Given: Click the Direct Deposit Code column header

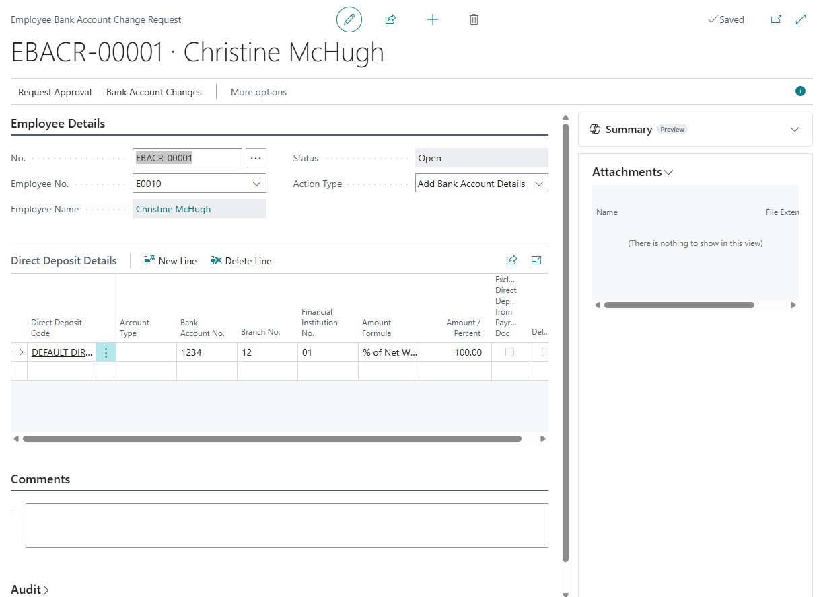Looking at the screenshot, I should tap(57, 328).
